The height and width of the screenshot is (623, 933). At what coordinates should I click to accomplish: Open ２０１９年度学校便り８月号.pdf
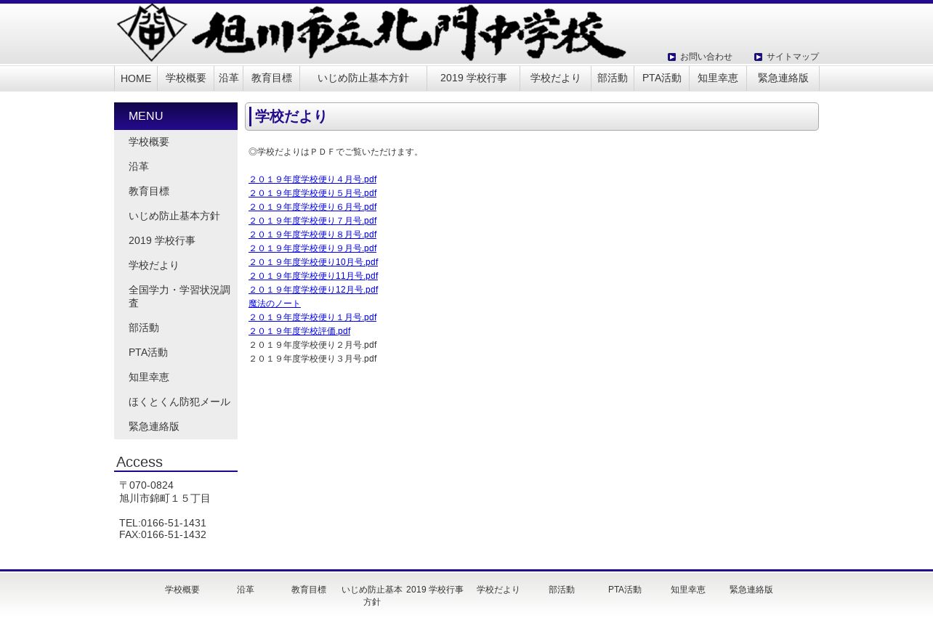click(x=312, y=235)
